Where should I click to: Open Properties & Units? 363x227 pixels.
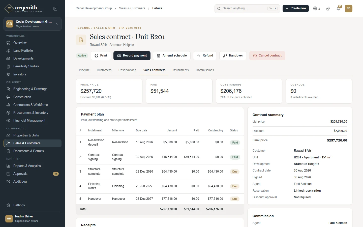pyautogui.click(x=33, y=135)
